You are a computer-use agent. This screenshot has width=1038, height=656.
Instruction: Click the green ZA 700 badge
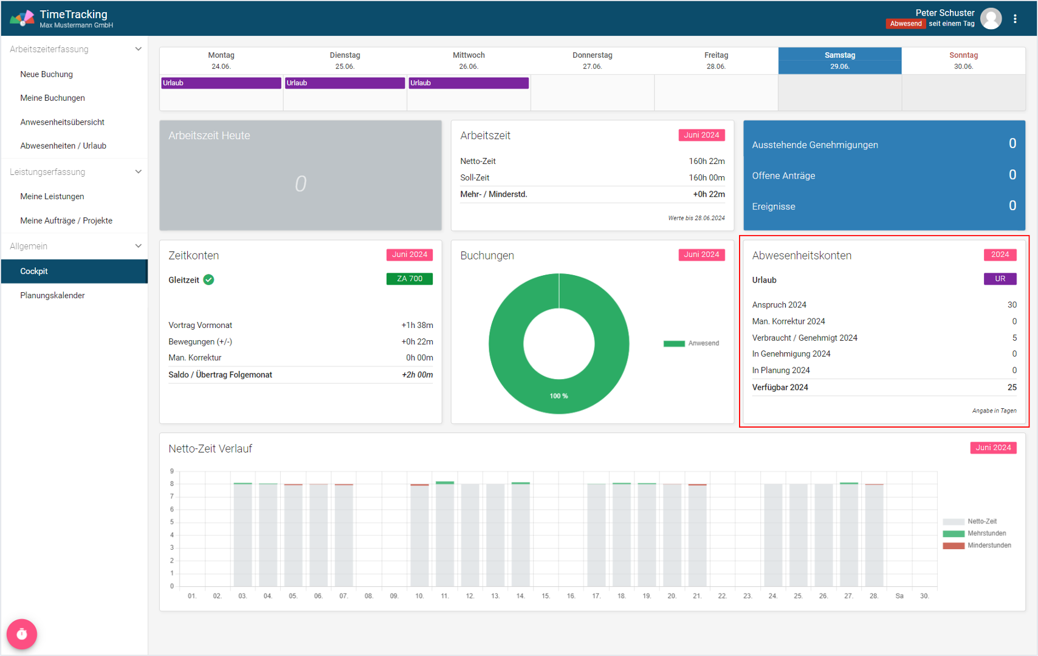tap(409, 279)
